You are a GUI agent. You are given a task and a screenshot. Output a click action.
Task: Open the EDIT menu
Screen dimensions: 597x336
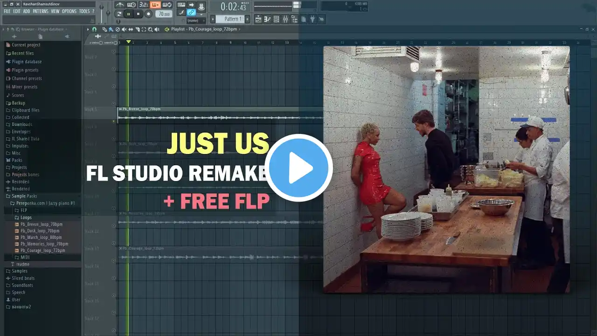pyautogui.click(x=17, y=11)
